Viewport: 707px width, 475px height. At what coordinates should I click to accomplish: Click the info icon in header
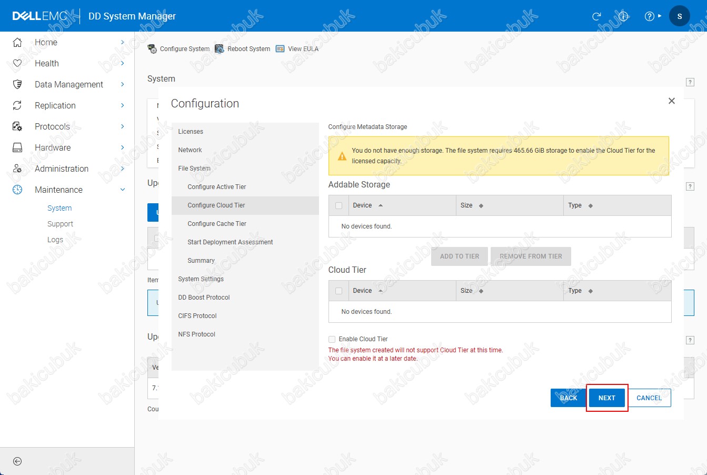click(x=623, y=16)
